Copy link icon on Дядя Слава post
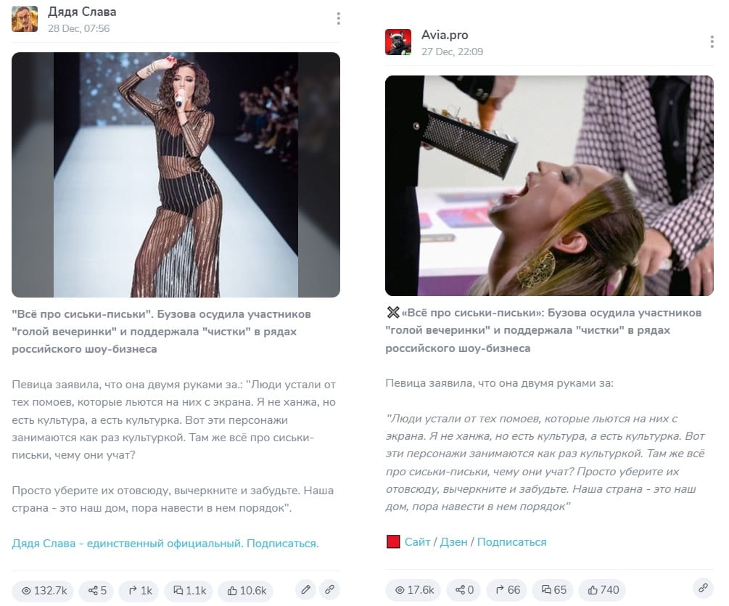The width and height of the screenshot is (729, 606). (x=329, y=590)
